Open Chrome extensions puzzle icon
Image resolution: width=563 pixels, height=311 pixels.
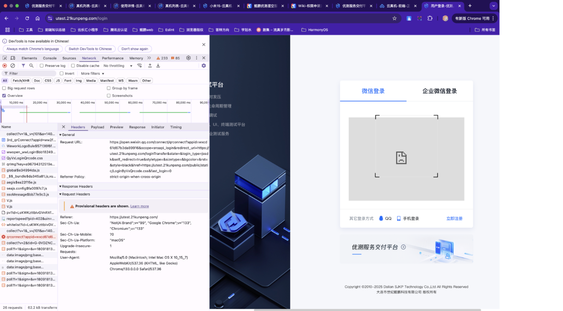430,18
